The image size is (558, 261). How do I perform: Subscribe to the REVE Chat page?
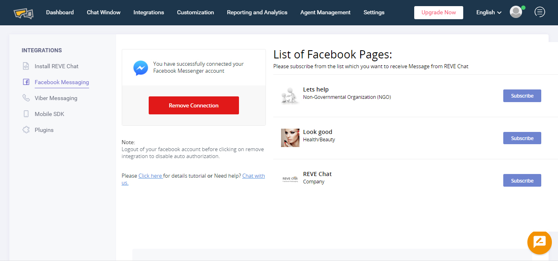(x=522, y=181)
